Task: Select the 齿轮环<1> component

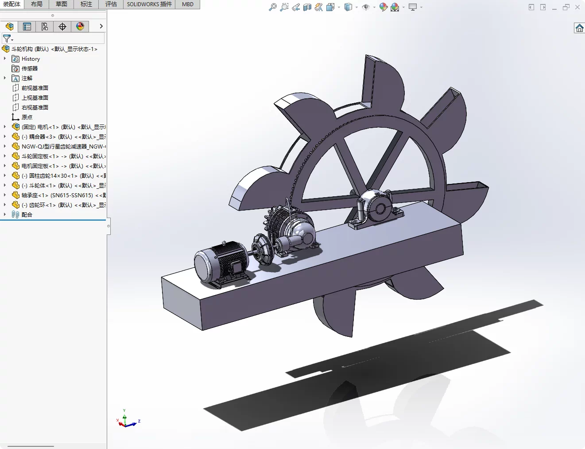Action: tap(59, 205)
